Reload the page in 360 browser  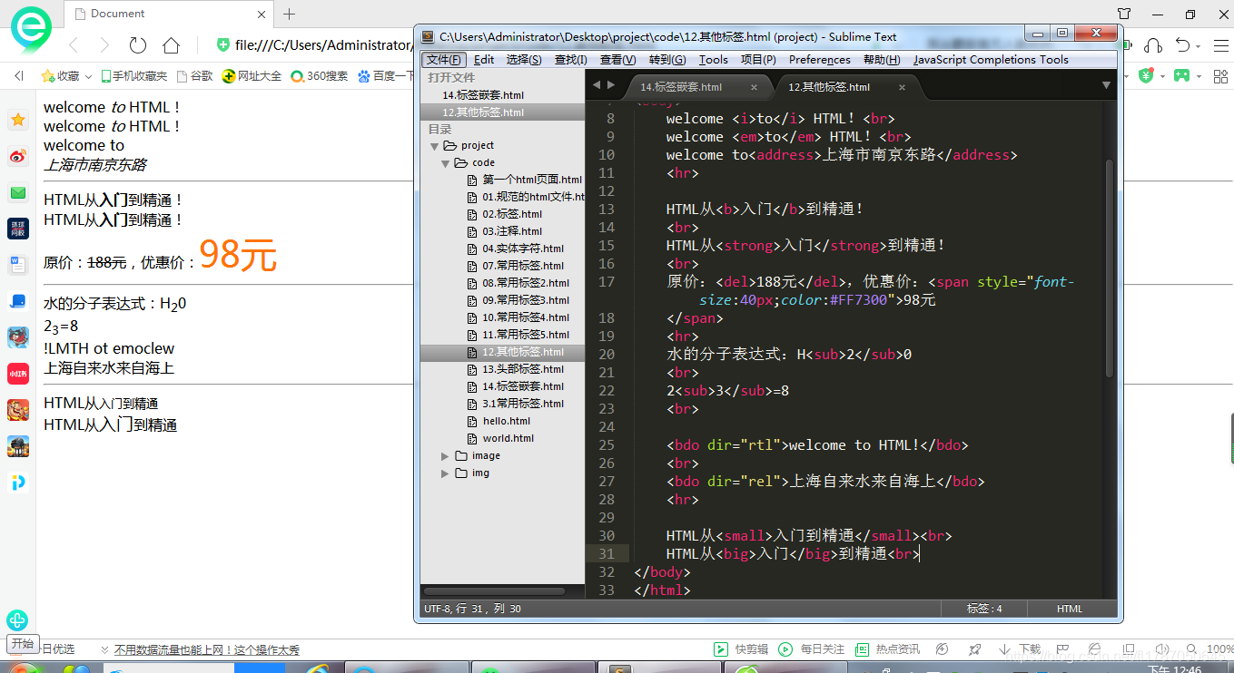137,44
